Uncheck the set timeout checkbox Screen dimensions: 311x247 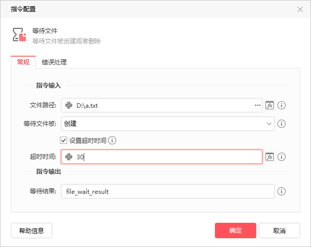click(x=64, y=141)
